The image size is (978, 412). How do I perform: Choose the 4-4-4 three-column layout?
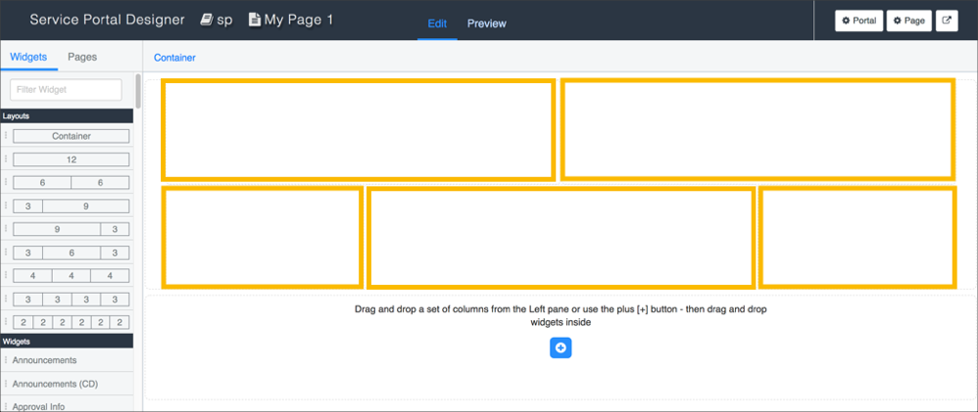(x=71, y=276)
